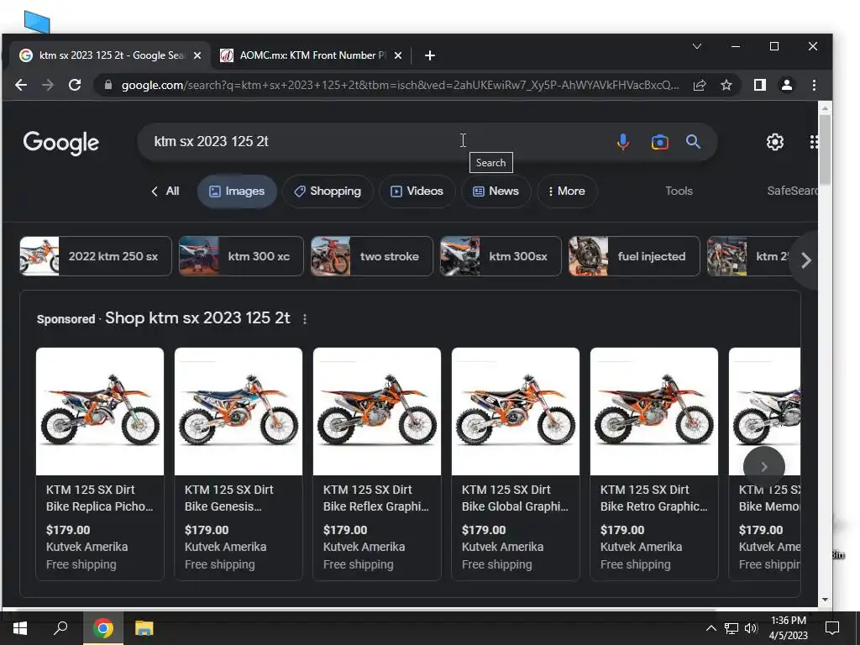Image resolution: width=860 pixels, height=645 pixels.
Task: Advance sponsored products carousel arrow
Action: coord(764,467)
